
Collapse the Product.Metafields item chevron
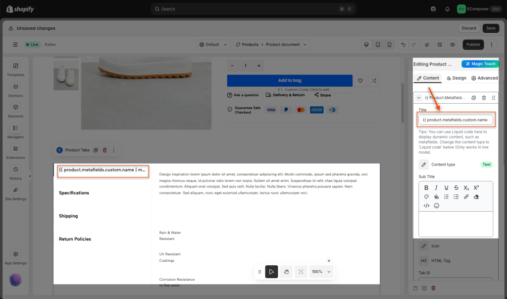(419, 98)
